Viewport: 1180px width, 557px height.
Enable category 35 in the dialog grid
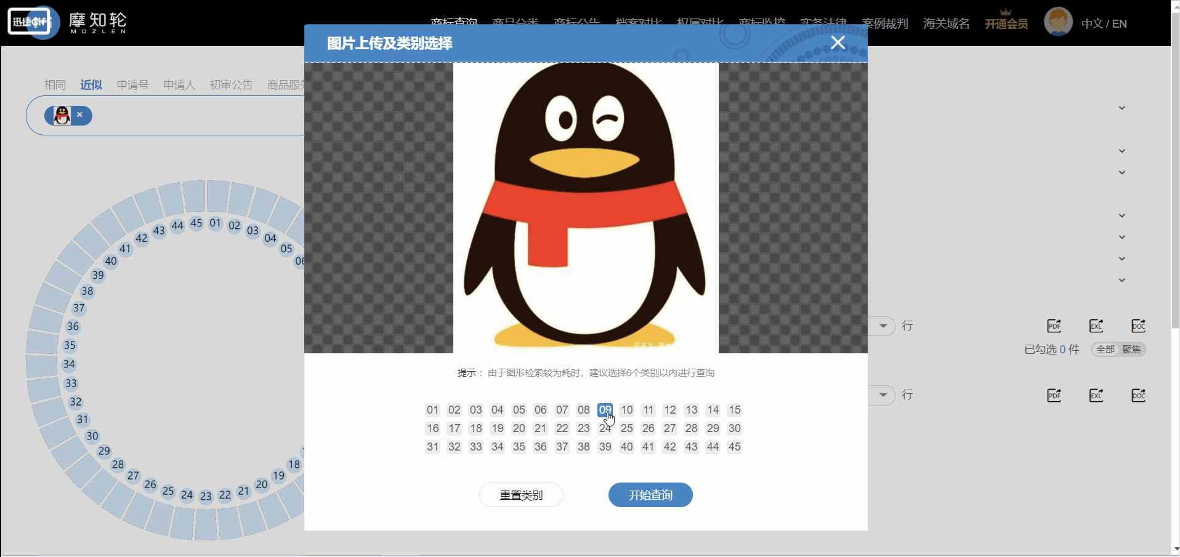point(519,447)
